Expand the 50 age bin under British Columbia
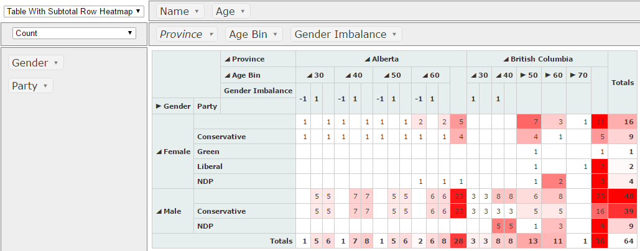Screen dimensions: 640x251 [523, 75]
